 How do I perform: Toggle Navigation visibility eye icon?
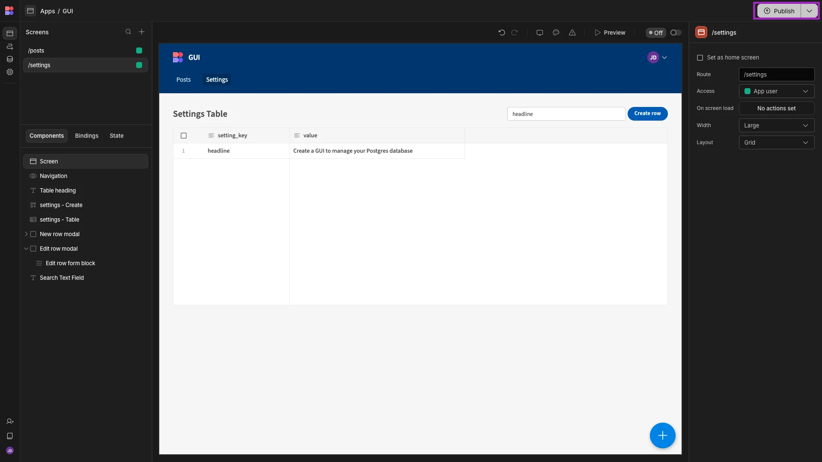(33, 176)
